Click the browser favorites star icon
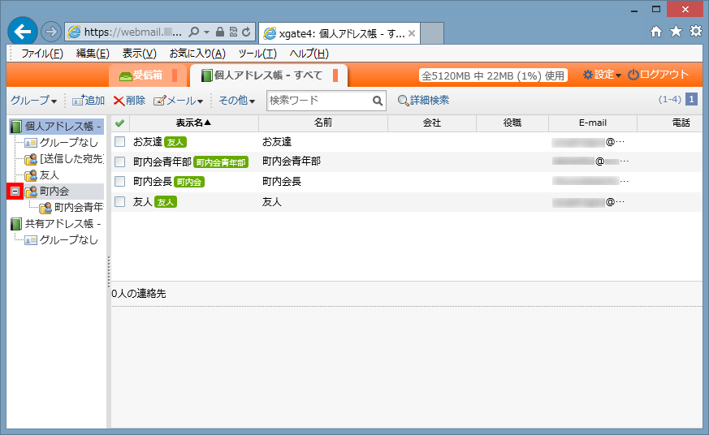Image resolution: width=709 pixels, height=435 pixels. click(676, 32)
